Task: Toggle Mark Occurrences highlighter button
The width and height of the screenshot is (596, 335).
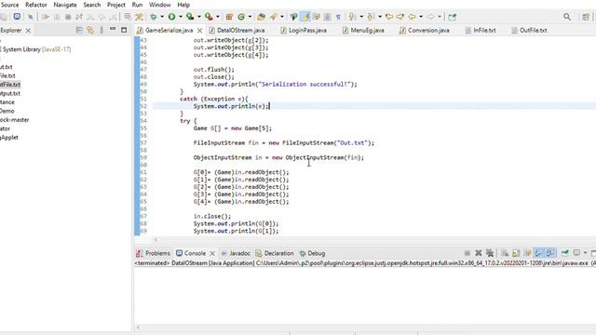Action: pyautogui.click(x=305, y=17)
